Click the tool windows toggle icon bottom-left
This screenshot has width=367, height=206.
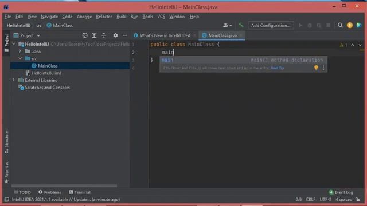pos(7,200)
